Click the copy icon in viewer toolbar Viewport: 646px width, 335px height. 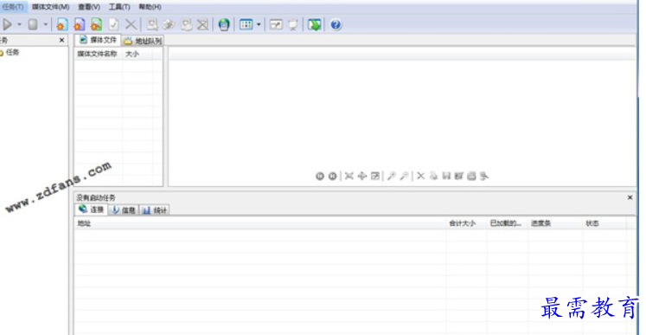(x=433, y=177)
